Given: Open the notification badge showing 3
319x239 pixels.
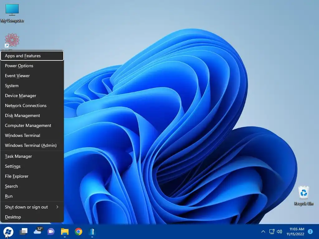Looking at the screenshot, I should tap(310, 231).
